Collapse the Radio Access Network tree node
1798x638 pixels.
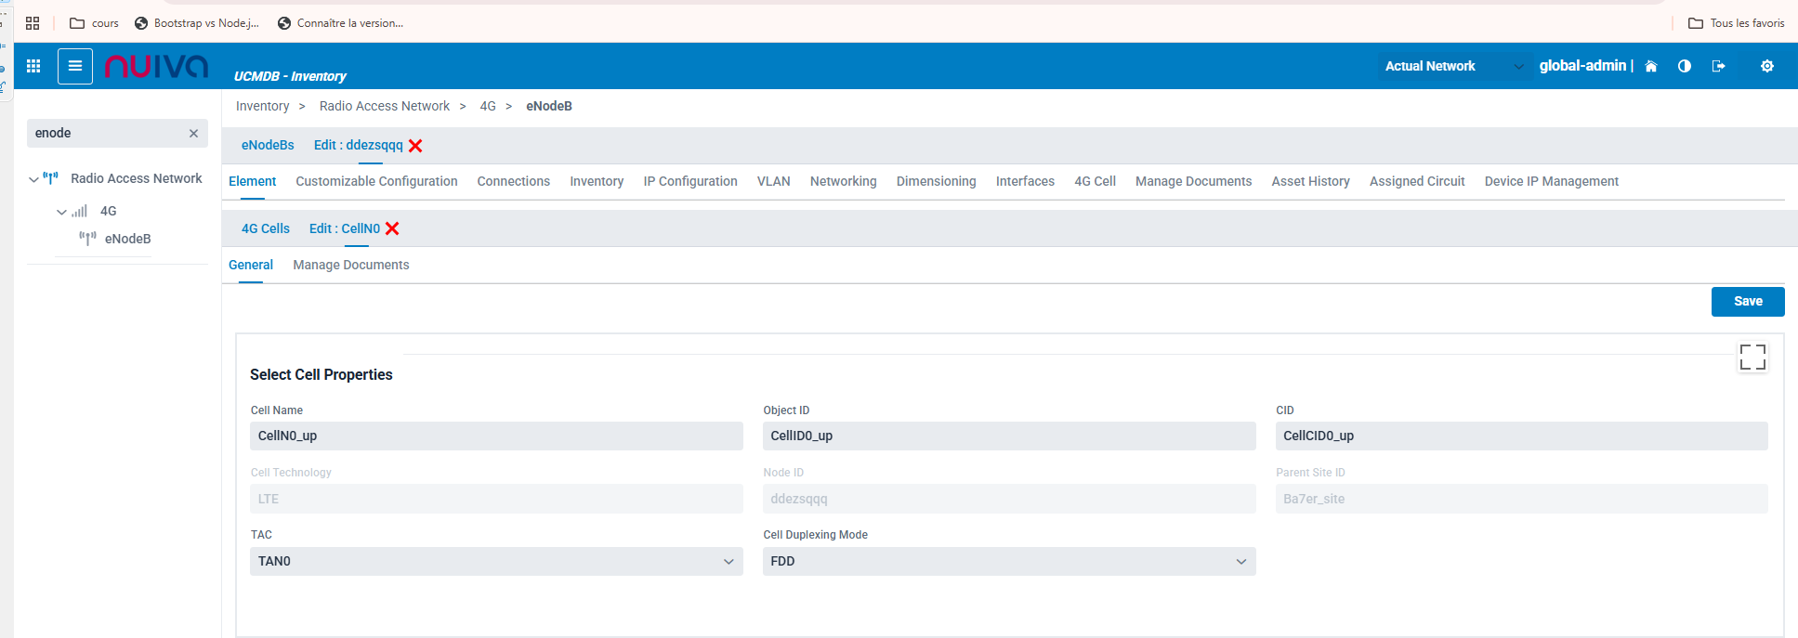pos(34,179)
